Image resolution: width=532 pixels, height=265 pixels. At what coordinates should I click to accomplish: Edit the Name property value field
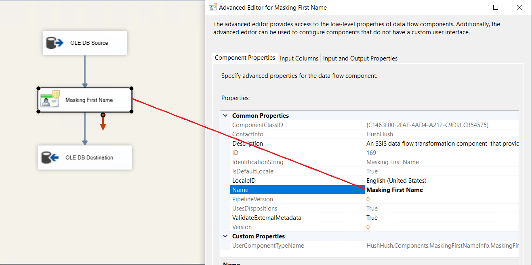click(440, 190)
